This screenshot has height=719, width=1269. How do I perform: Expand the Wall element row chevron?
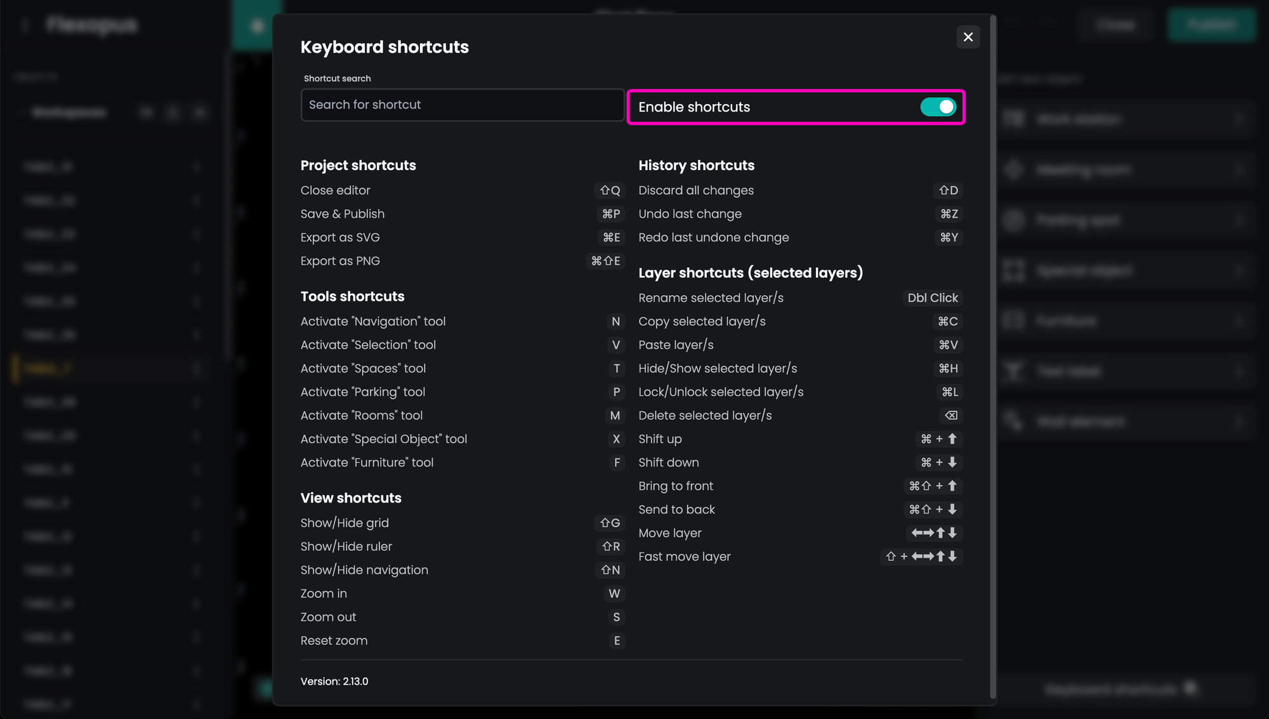[x=1239, y=421]
